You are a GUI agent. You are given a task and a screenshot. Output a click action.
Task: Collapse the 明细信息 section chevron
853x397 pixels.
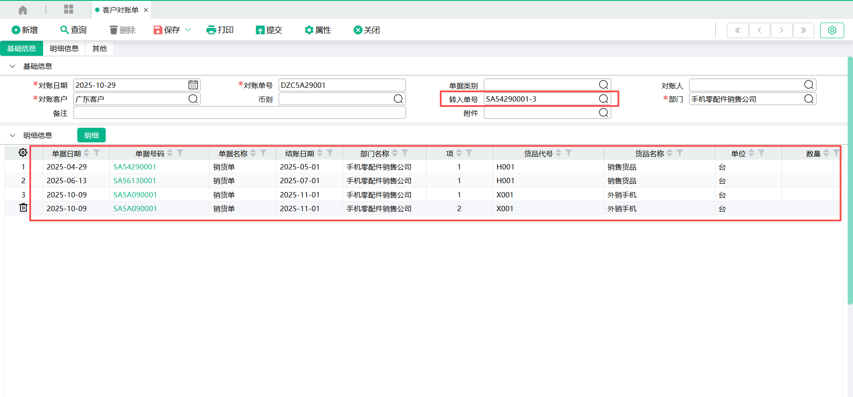tap(12, 135)
